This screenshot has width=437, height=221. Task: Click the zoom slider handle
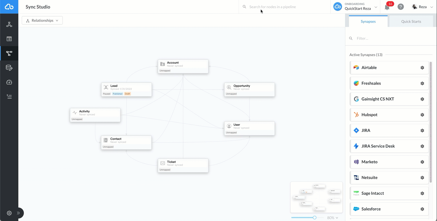(315, 218)
